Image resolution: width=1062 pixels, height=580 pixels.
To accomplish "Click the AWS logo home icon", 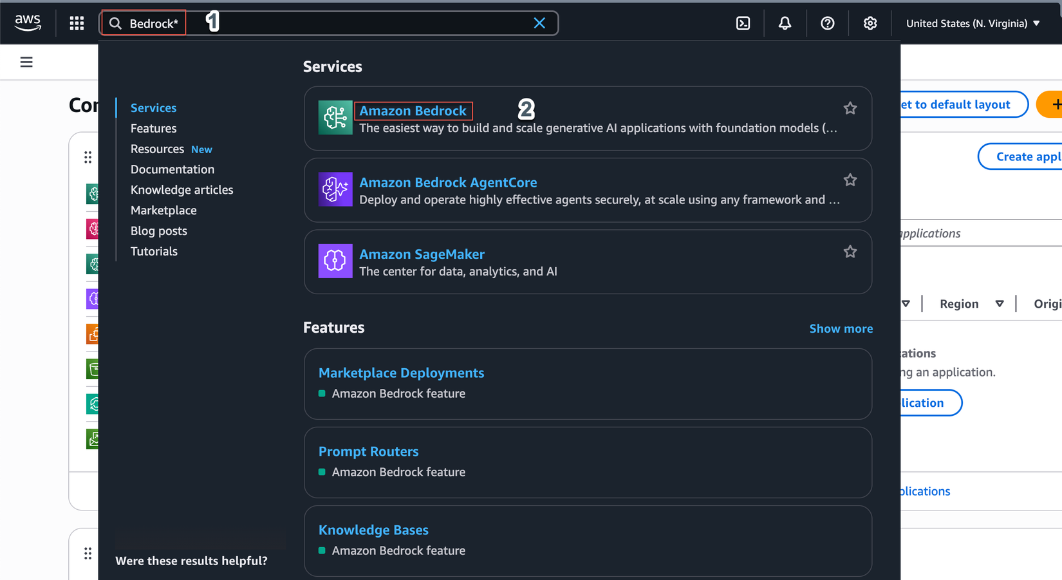I will (x=28, y=23).
